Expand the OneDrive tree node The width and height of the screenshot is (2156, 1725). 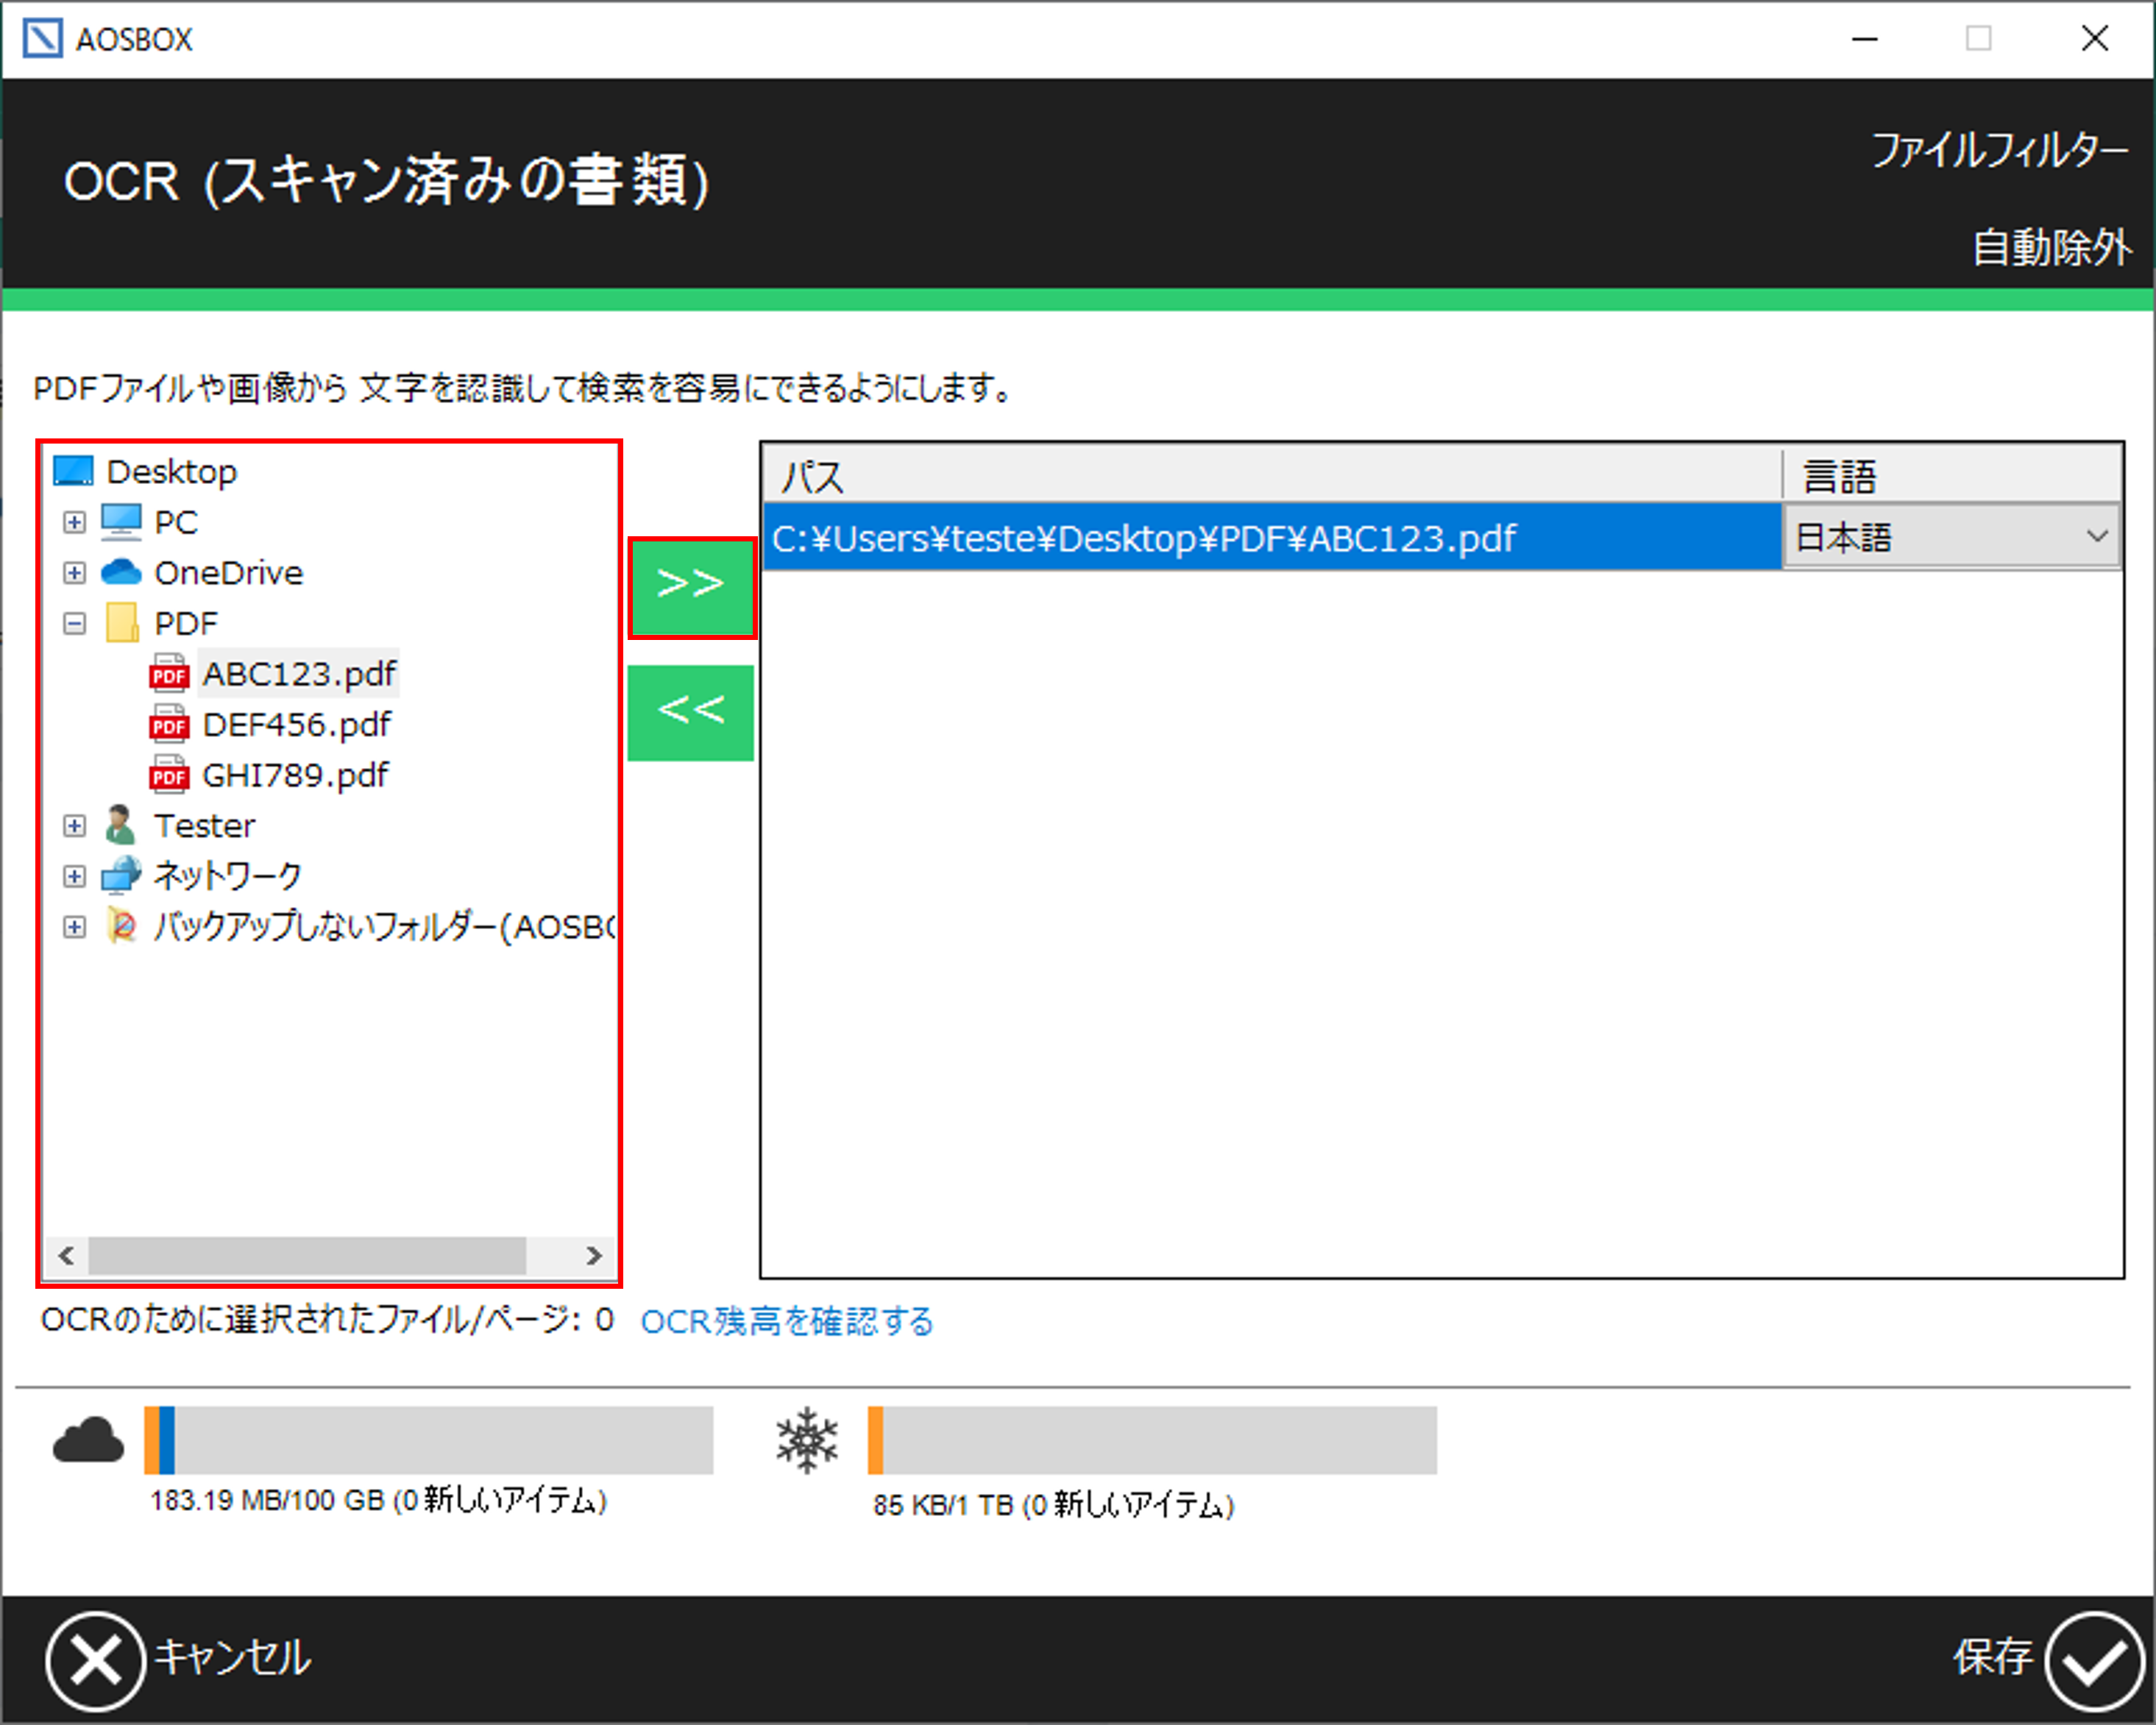click(x=74, y=572)
